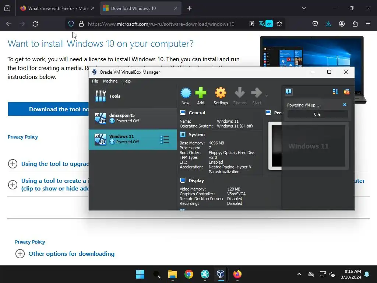Go back in Firefox
Image resolution: width=377 pixels, height=283 pixels.
point(9,24)
